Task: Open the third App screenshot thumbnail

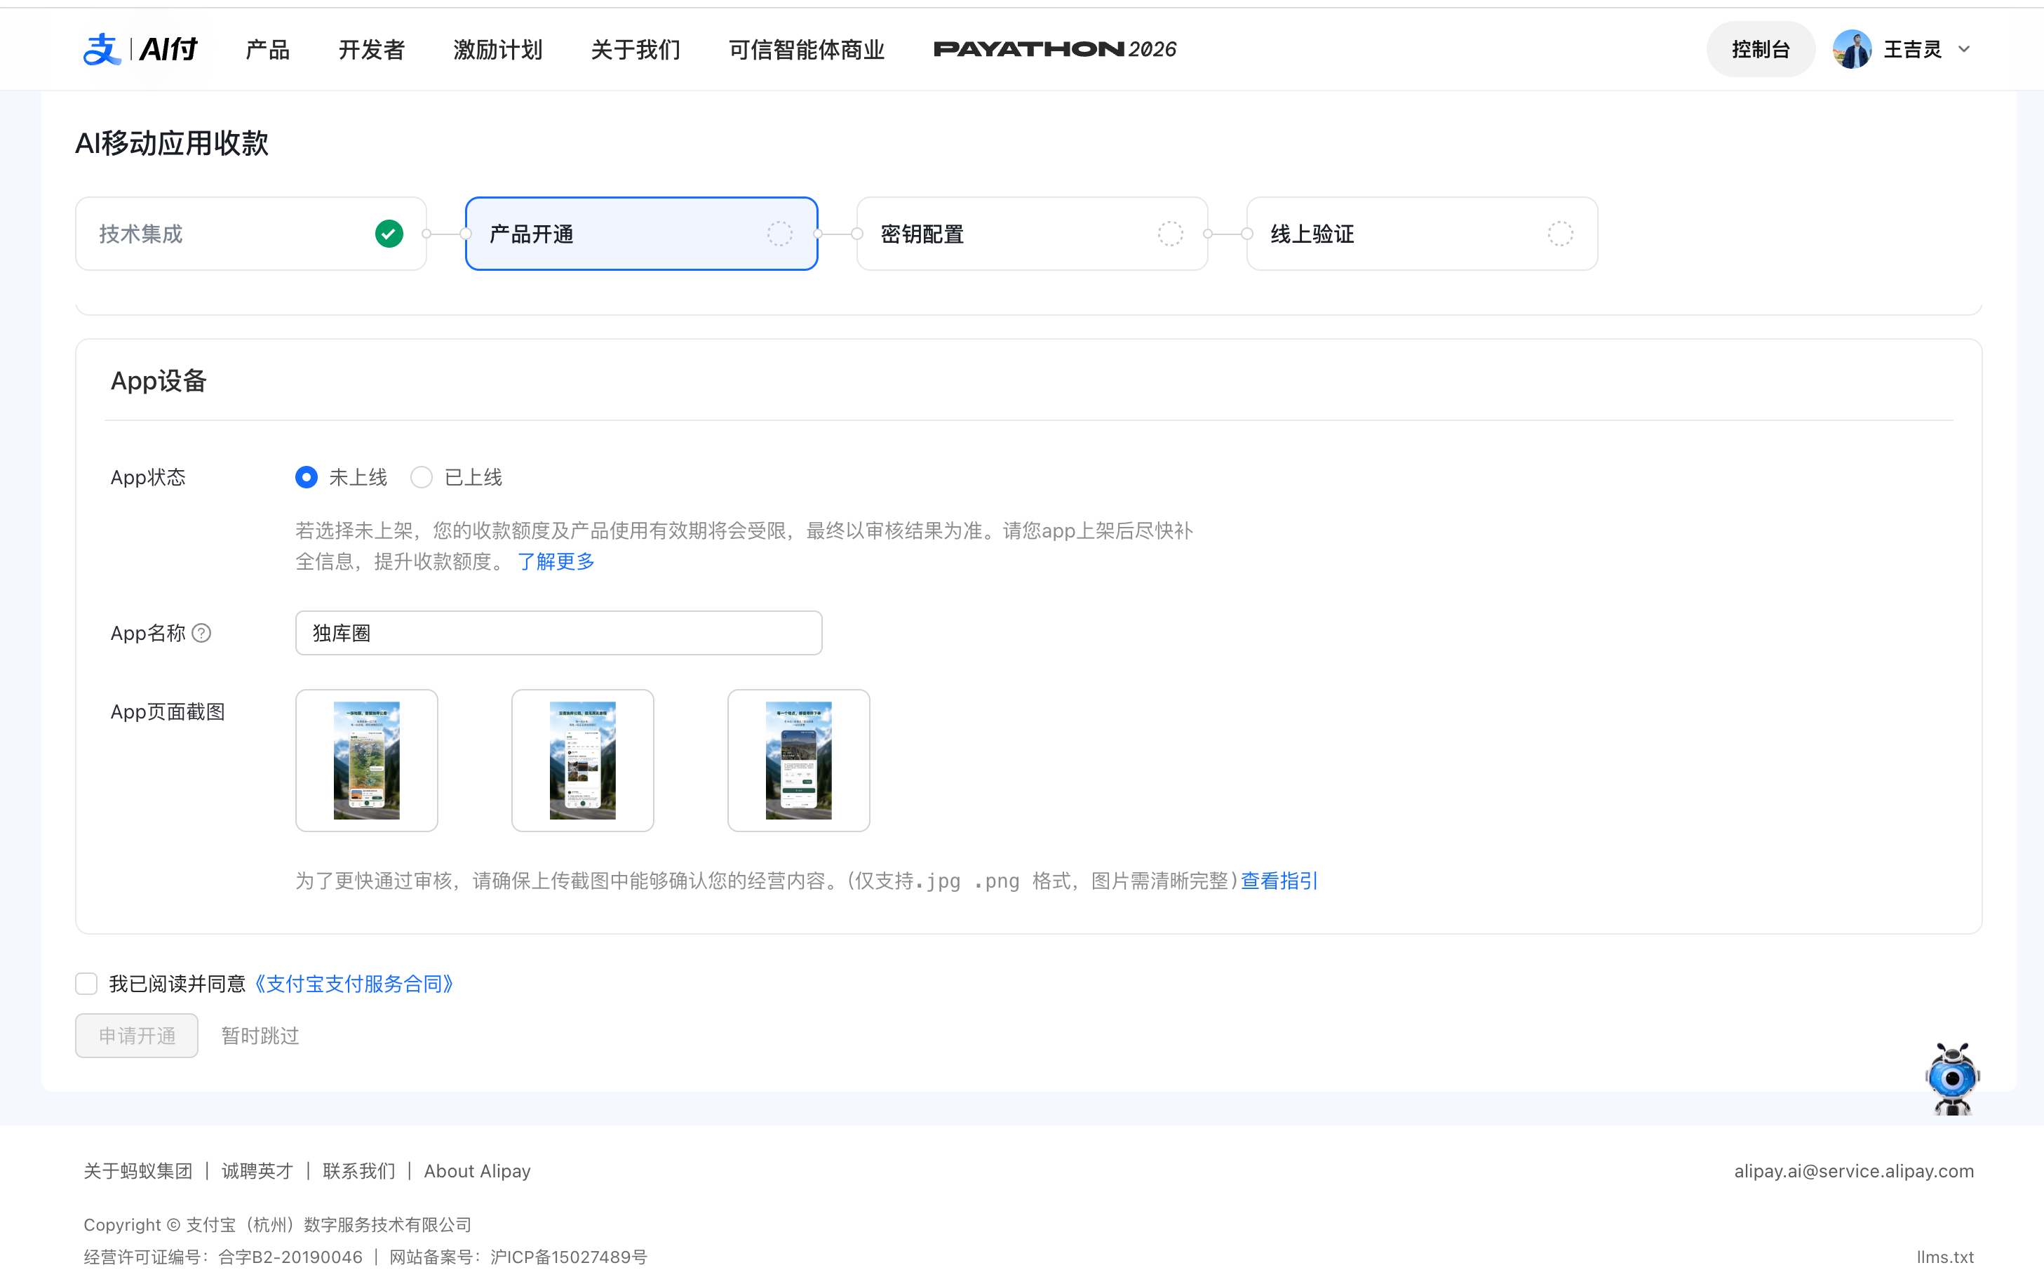Action: click(x=799, y=761)
